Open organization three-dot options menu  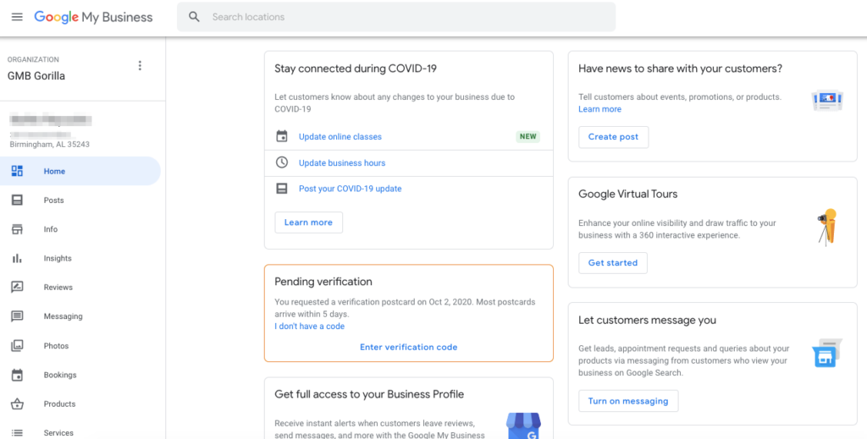pos(140,66)
